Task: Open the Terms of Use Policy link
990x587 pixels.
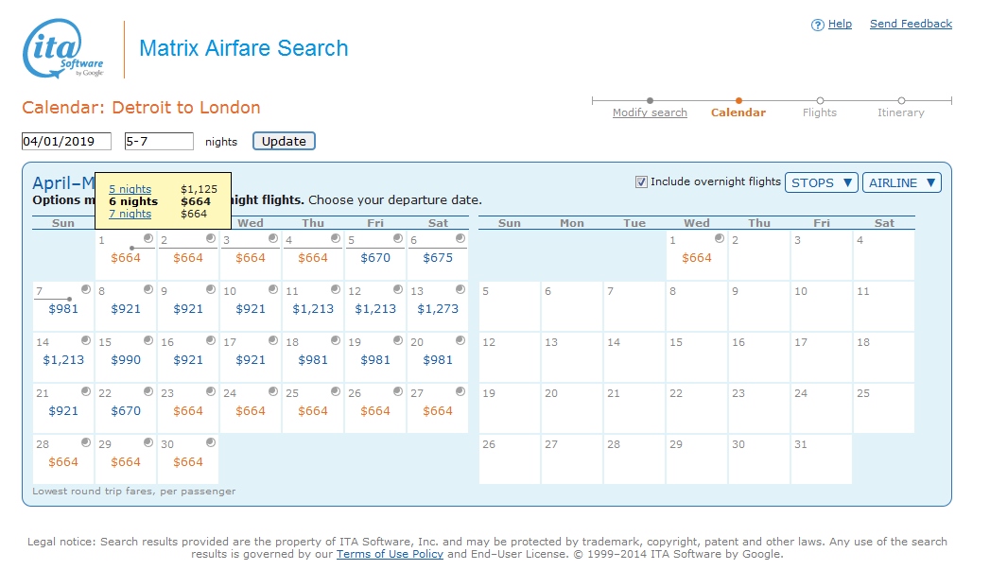Action: 390,554
